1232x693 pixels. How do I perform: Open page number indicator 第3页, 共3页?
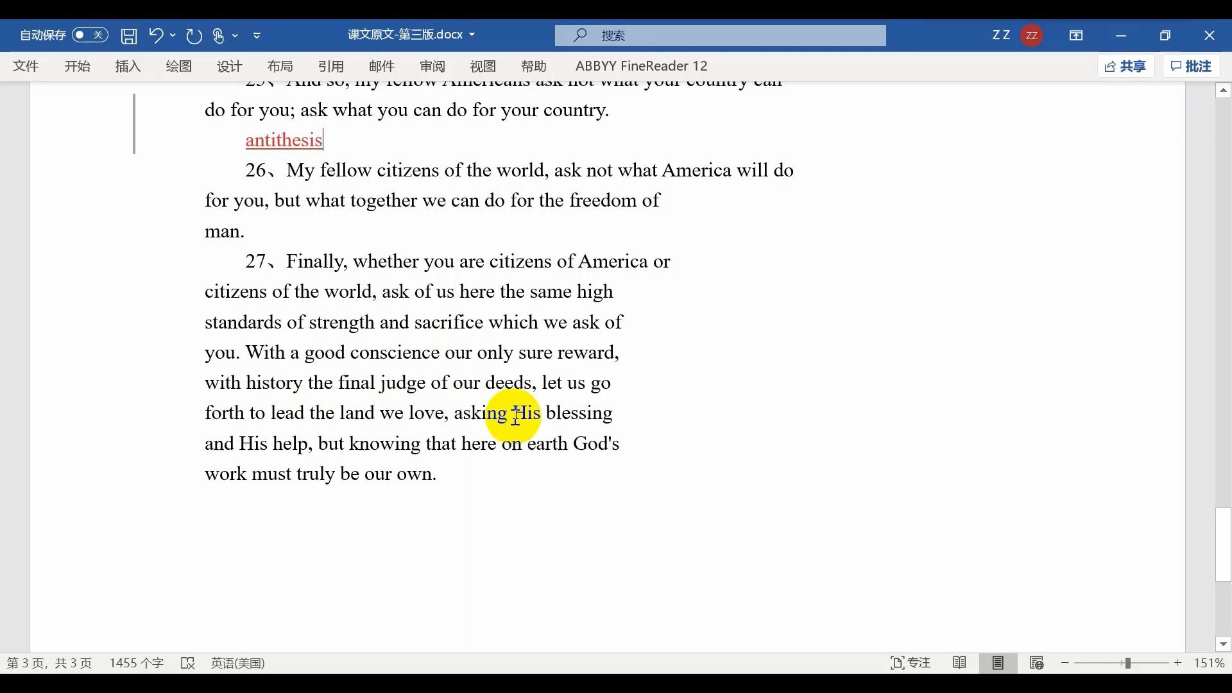(x=49, y=663)
